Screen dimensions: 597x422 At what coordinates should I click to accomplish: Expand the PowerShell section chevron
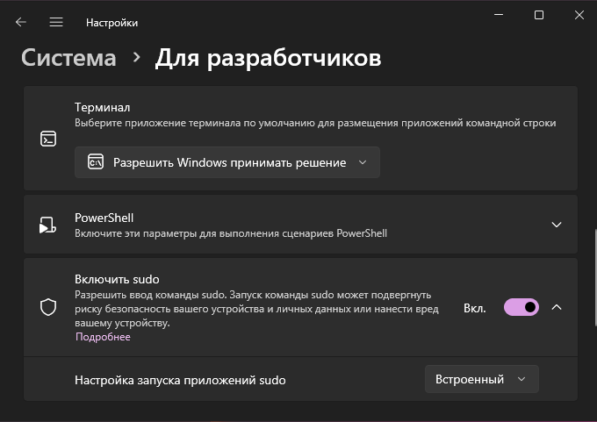[x=557, y=225]
